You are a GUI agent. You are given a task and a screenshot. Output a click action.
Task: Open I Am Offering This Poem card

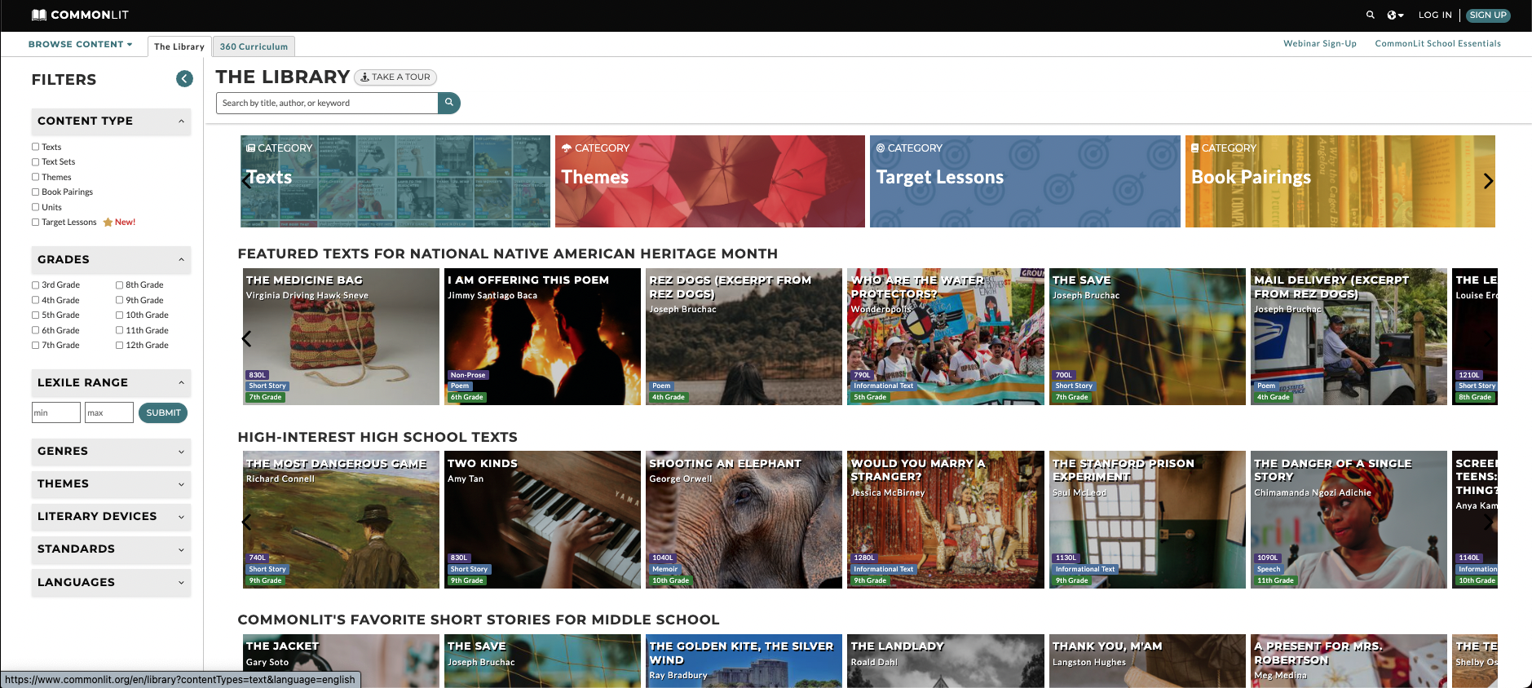tap(542, 337)
